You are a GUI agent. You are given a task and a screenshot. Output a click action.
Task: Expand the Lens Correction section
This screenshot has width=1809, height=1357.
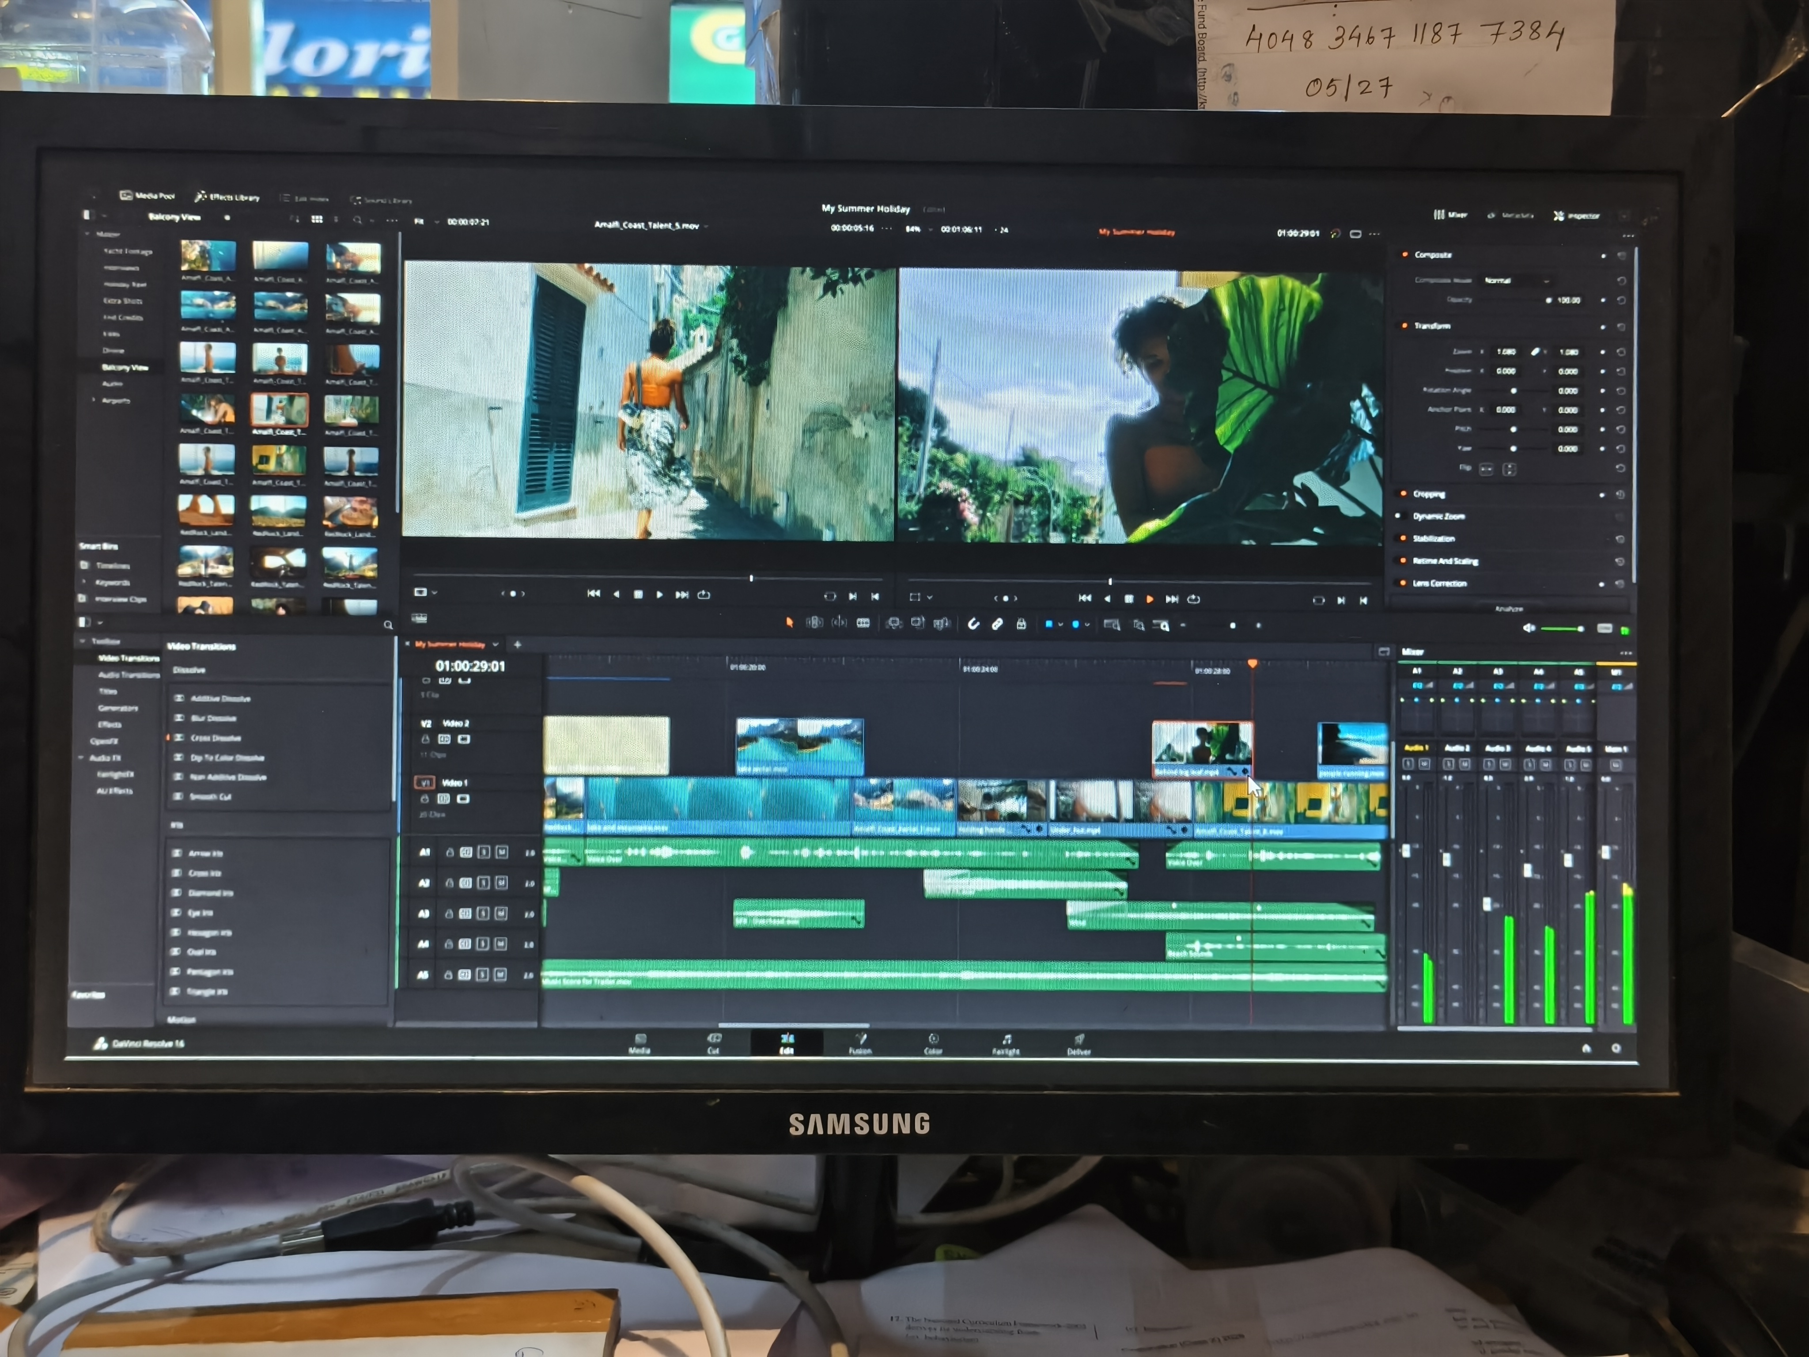[x=1439, y=584]
